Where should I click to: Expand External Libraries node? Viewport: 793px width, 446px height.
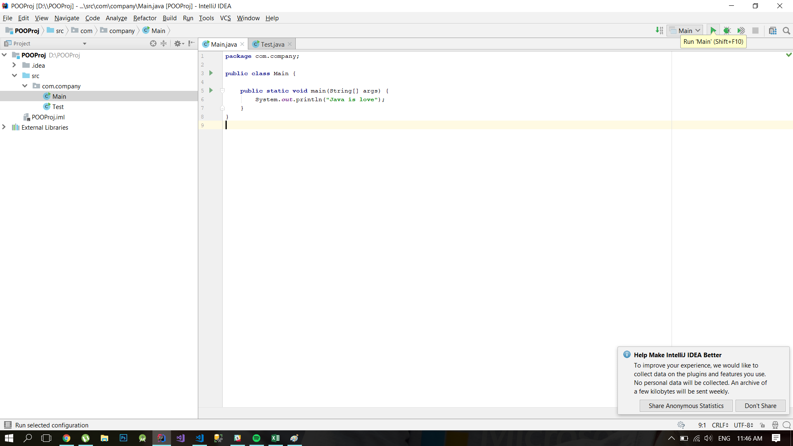coord(4,127)
